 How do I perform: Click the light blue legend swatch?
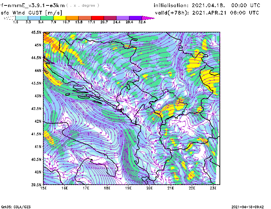tap(34, 18)
